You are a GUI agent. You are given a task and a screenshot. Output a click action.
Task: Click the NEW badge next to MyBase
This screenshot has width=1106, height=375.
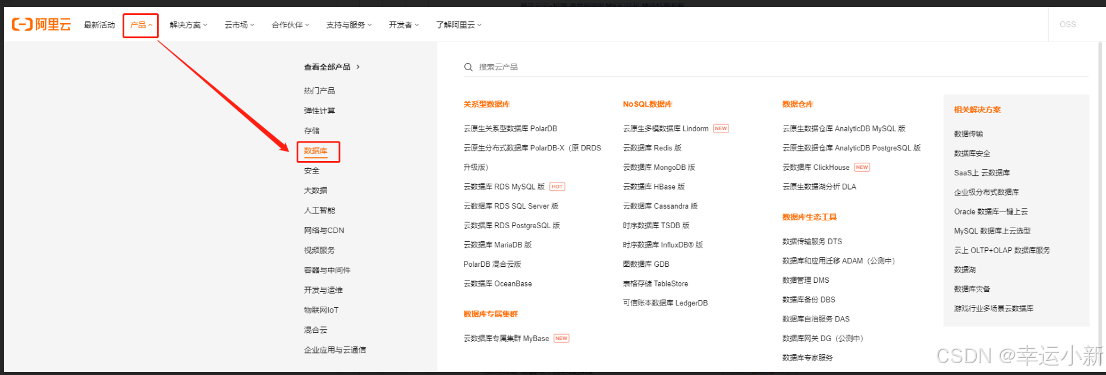coord(561,339)
